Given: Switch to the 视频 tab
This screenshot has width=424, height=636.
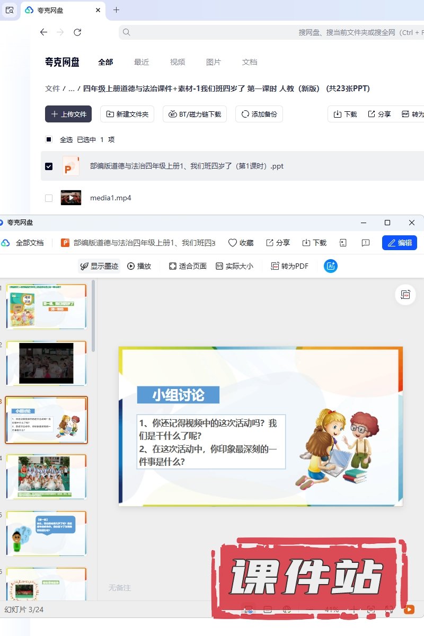Looking at the screenshot, I should click(178, 62).
